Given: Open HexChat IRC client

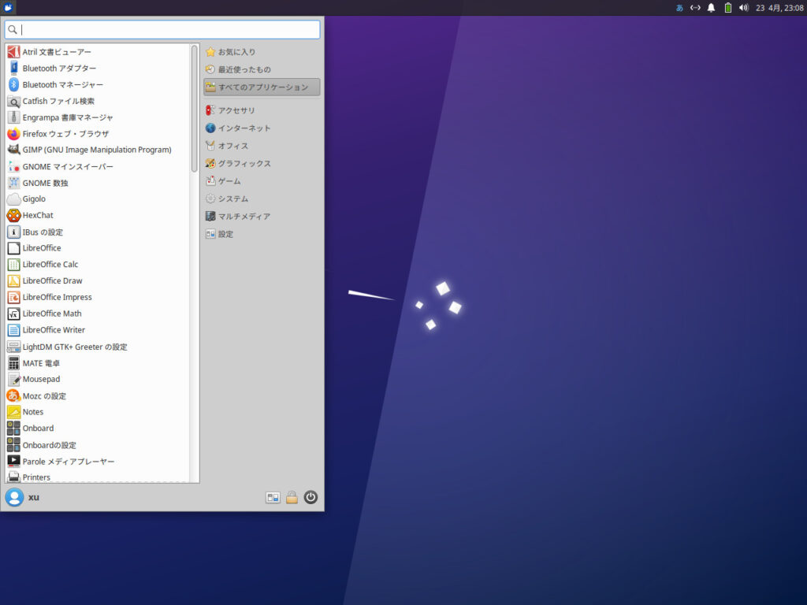Looking at the screenshot, I should [x=39, y=215].
